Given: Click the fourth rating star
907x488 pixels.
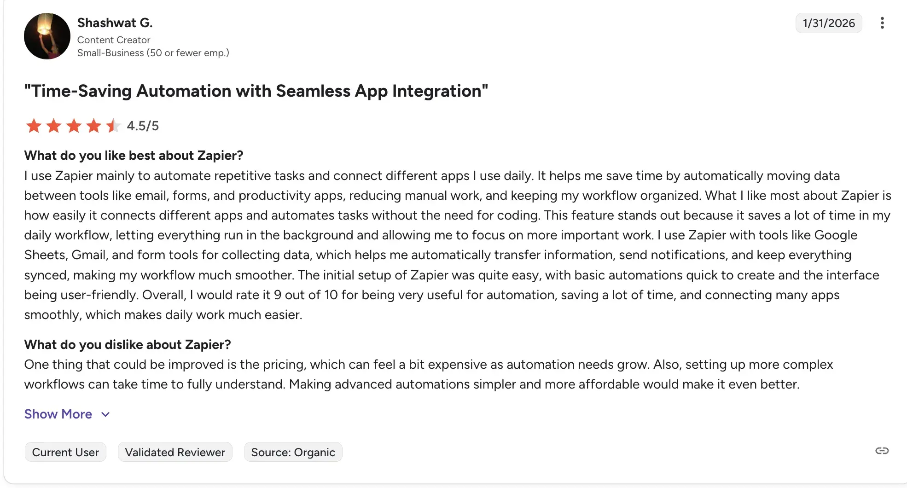Looking at the screenshot, I should [x=94, y=126].
